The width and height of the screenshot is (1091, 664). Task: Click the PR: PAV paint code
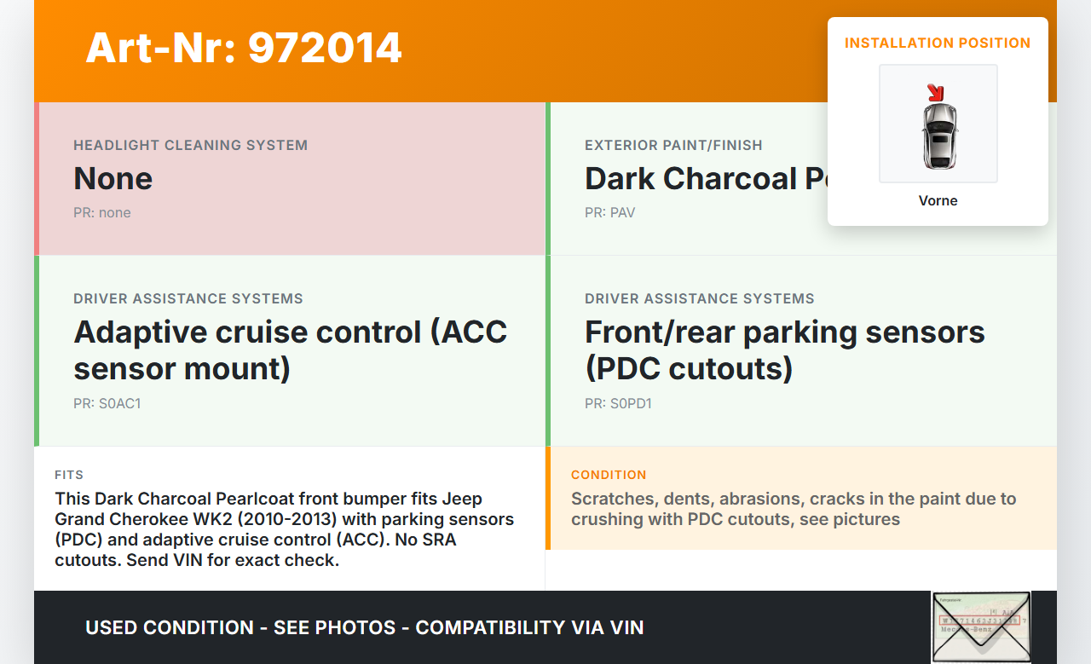coord(609,212)
